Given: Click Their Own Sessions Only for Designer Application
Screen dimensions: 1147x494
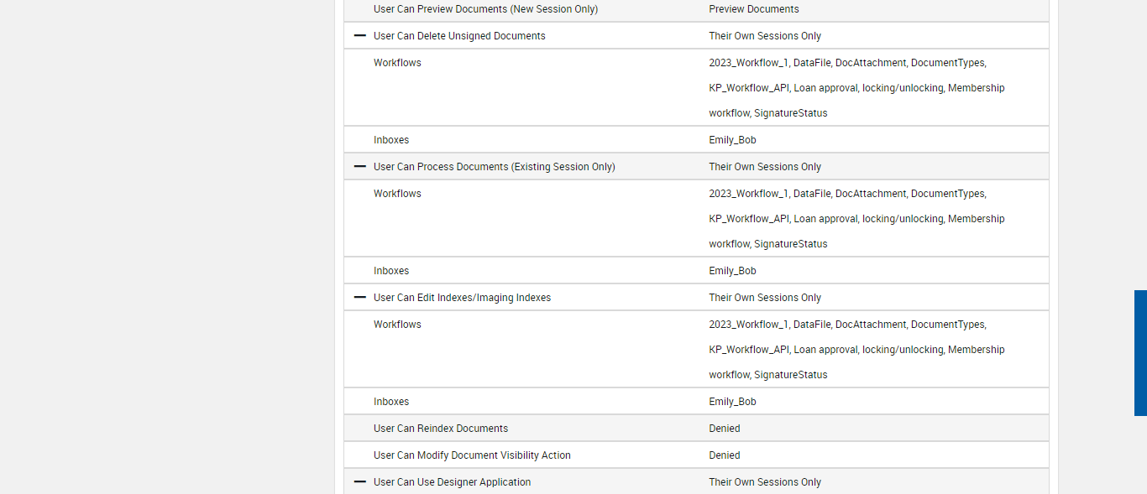Looking at the screenshot, I should (x=765, y=482).
